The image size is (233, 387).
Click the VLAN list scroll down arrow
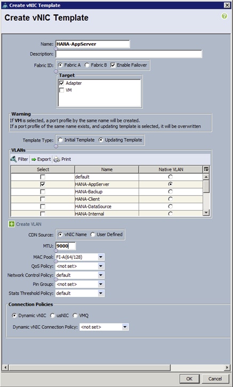206,213
